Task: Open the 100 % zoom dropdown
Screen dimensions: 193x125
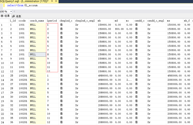Action: point(11,12)
